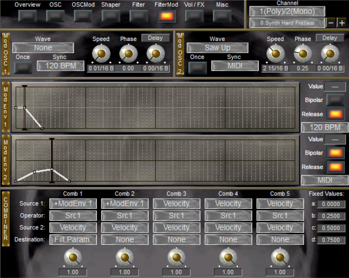The image size is (349, 278).
Task: Click Mod OSC 2 speed value 2 15/16 B
Action: pyautogui.click(x=275, y=68)
